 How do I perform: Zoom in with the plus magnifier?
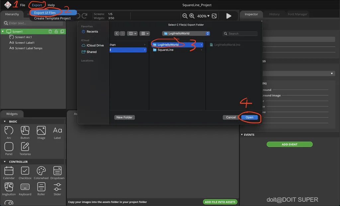[192, 16]
